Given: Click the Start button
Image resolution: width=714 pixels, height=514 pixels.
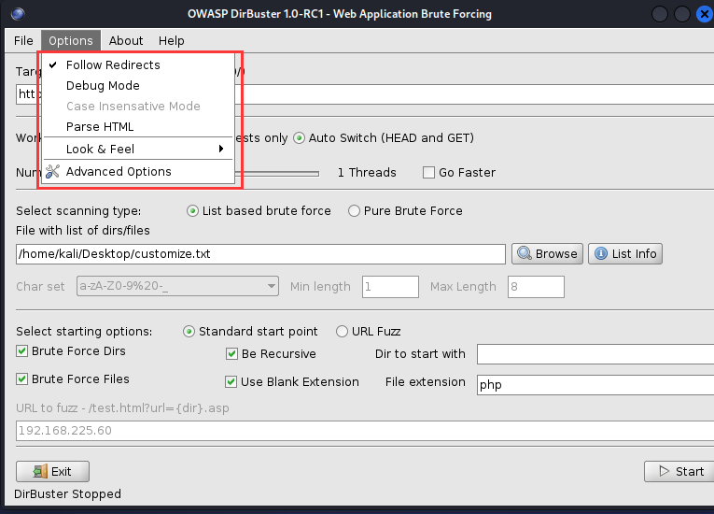Looking at the screenshot, I should tap(680, 471).
